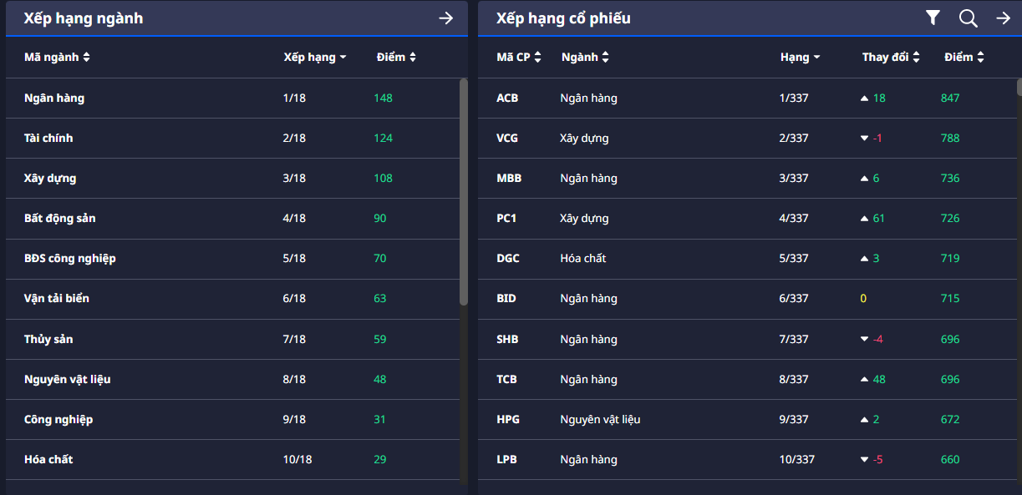Open the HPG stock row
This screenshot has width=1022, height=495.
pos(508,420)
